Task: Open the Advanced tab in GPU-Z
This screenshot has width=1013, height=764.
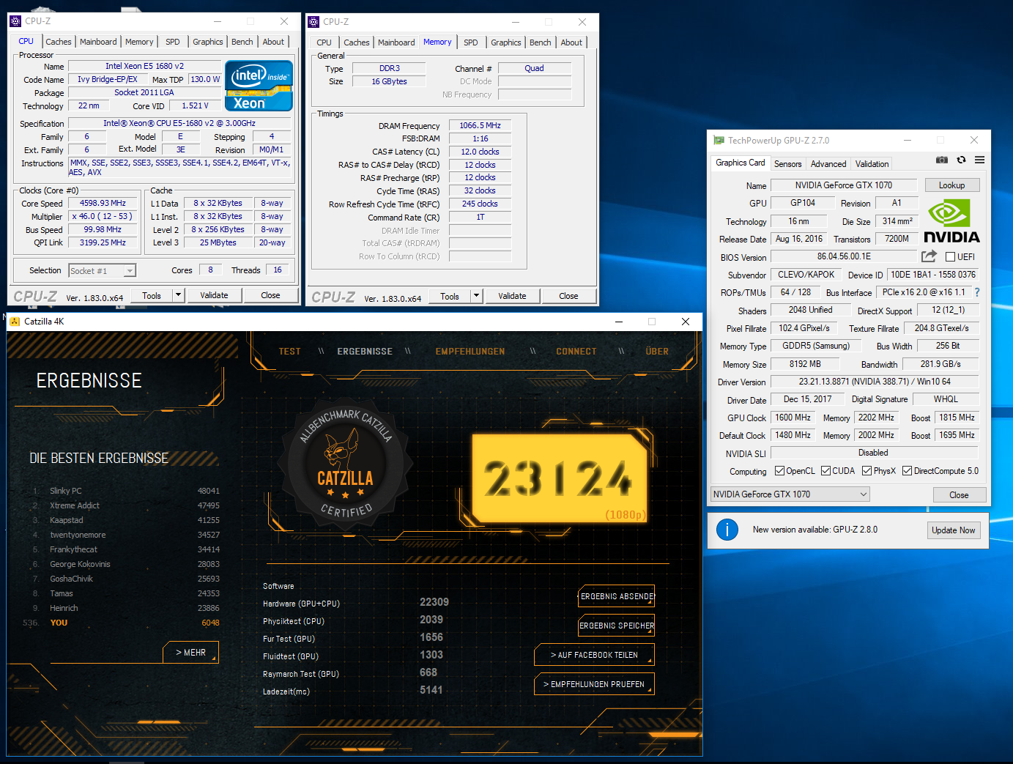Action: point(828,164)
